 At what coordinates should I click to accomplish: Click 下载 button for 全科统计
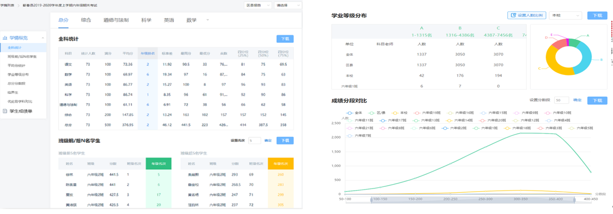click(x=285, y=39)
